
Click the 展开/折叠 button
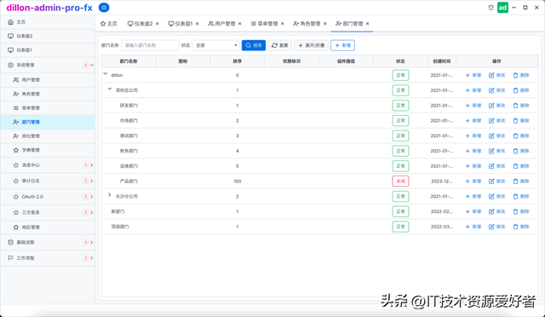(312, 45)
